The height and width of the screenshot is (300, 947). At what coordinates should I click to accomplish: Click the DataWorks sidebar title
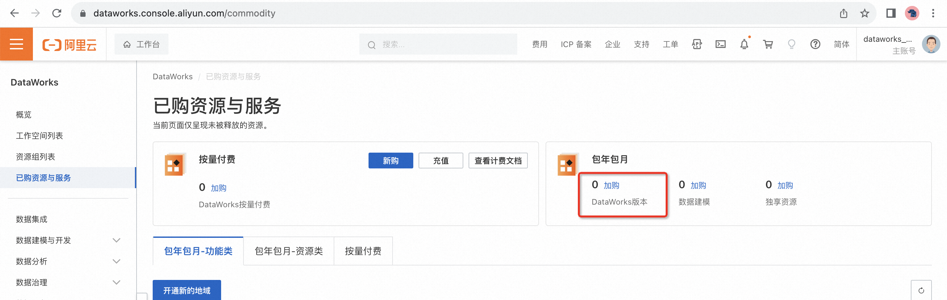[34, 82]
